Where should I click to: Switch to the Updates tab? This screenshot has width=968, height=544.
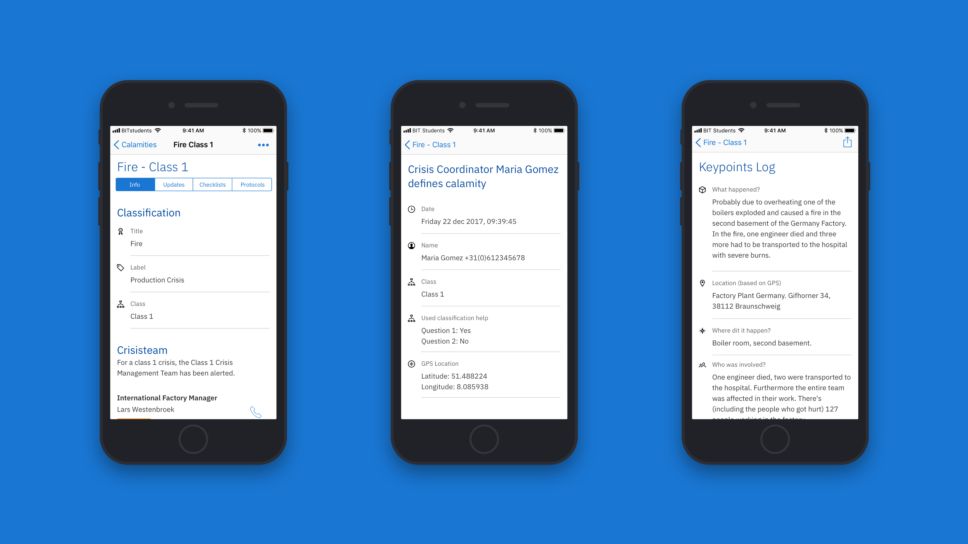pyautogui.click(x=173, y=185)
